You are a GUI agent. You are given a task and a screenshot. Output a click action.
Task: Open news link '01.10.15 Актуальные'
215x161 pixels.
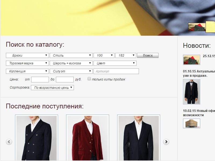(x=199, y=71)
